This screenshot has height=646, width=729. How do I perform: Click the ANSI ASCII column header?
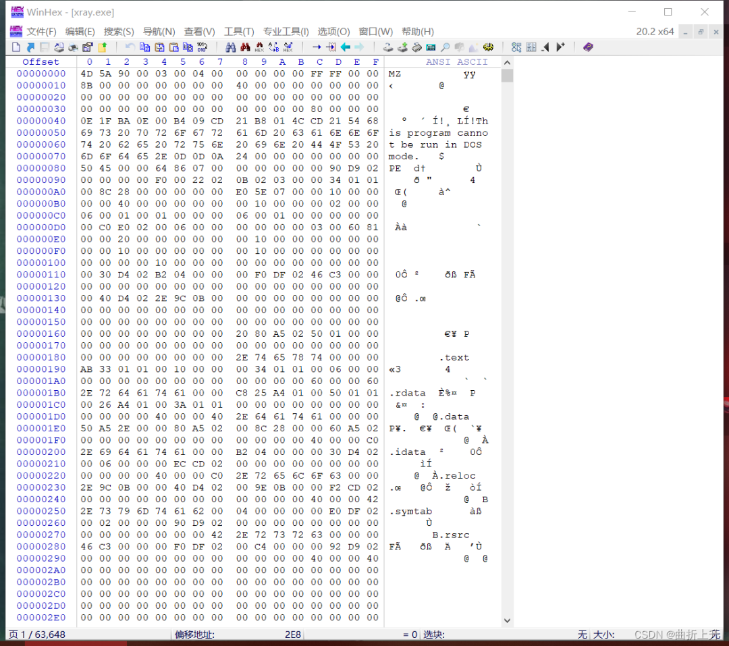[456, 62]
